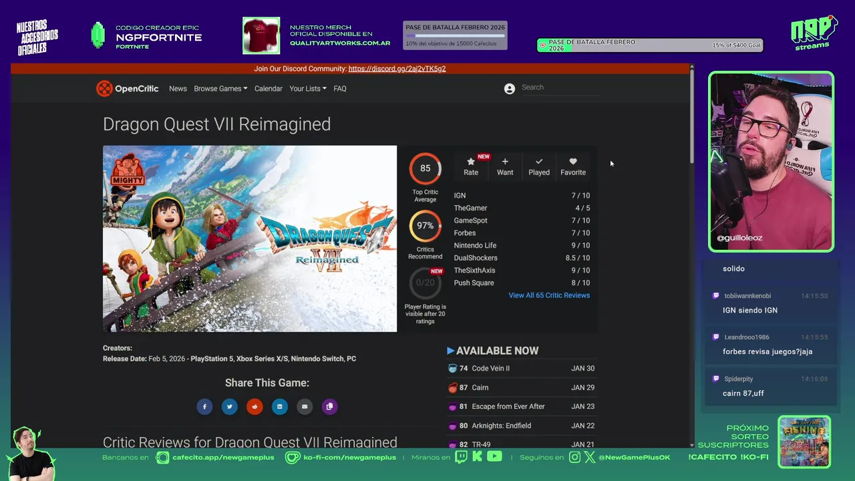
Task: Click the Code Vein II tier icon
Action: (x=453, y=369)
